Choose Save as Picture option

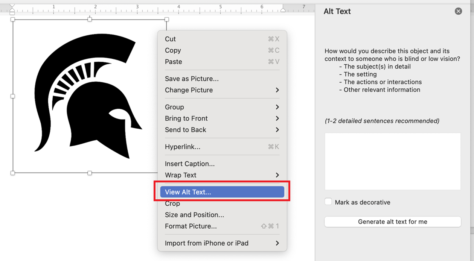coord(192,79)
